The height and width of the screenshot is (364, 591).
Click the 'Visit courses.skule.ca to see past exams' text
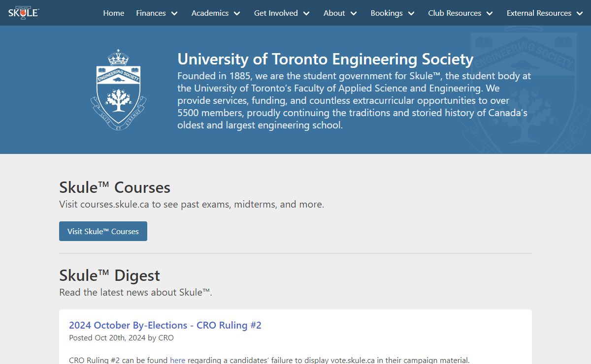pos(192,204)
